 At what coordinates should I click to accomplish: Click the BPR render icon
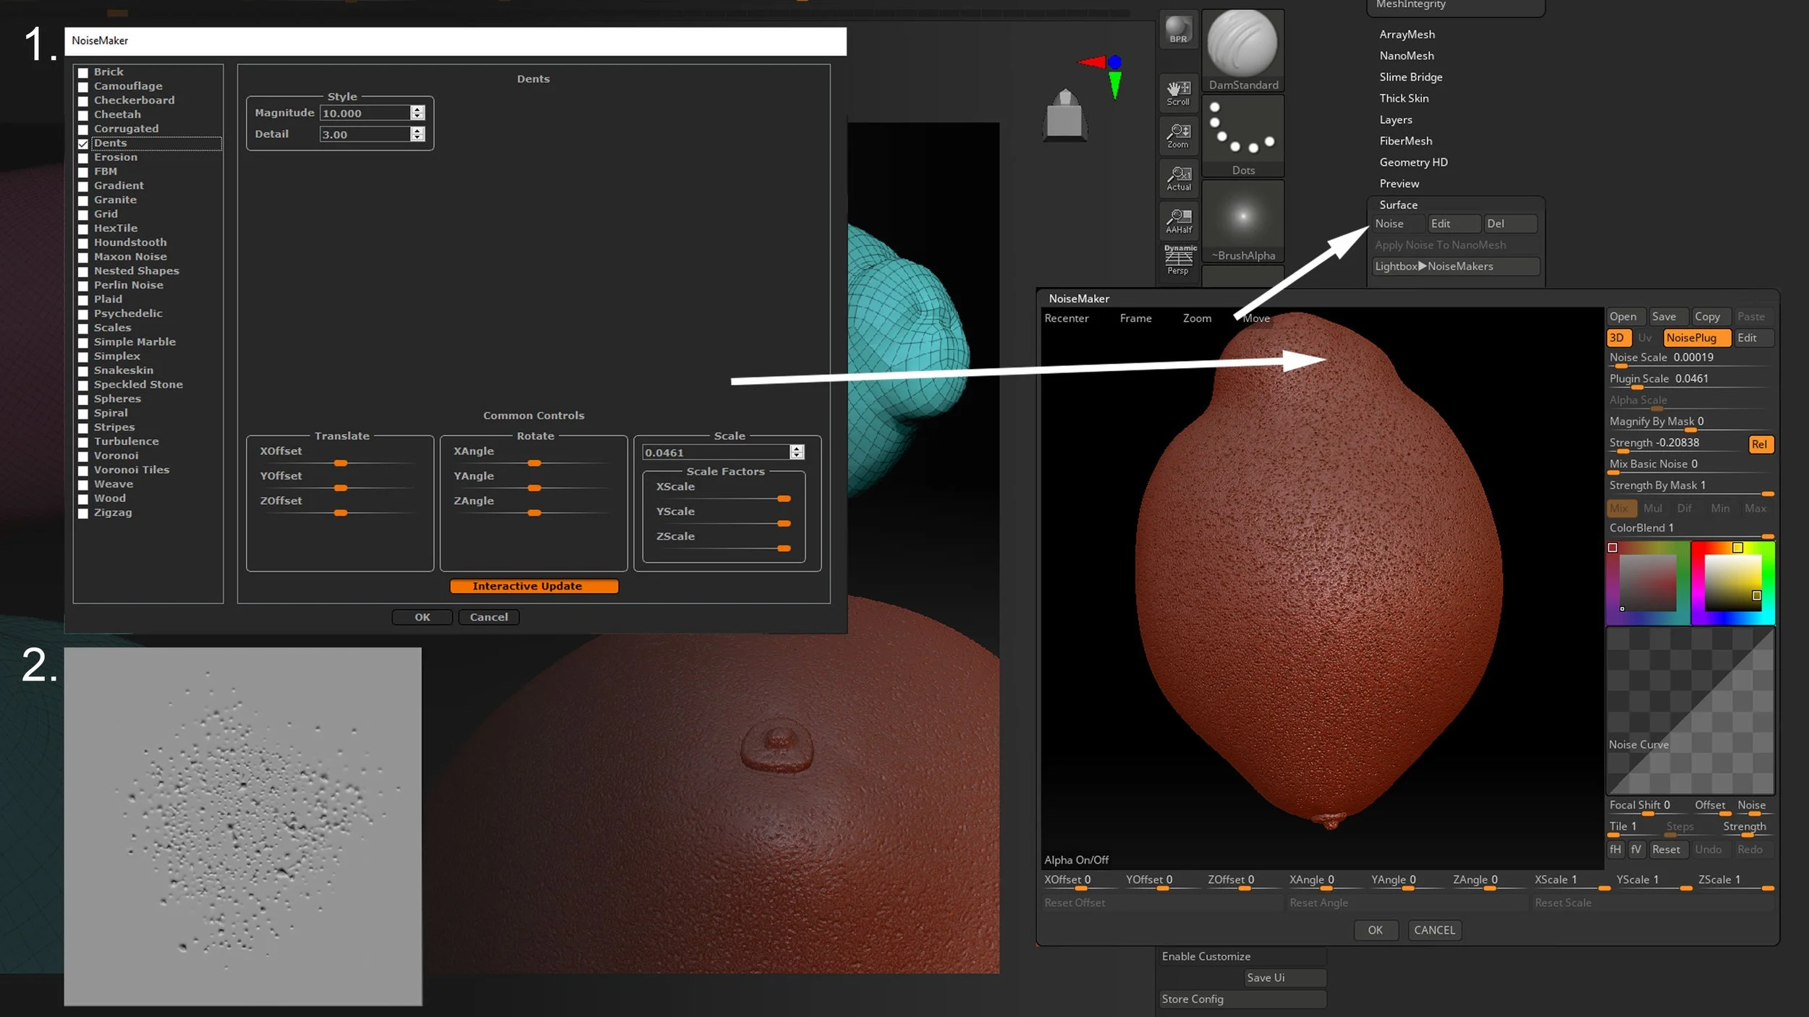(x=1178, y=30)
